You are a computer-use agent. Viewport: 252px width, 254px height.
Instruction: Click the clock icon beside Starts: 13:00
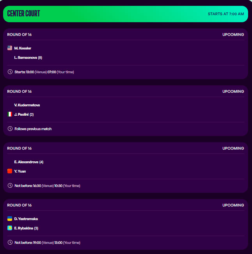[10, 72]
